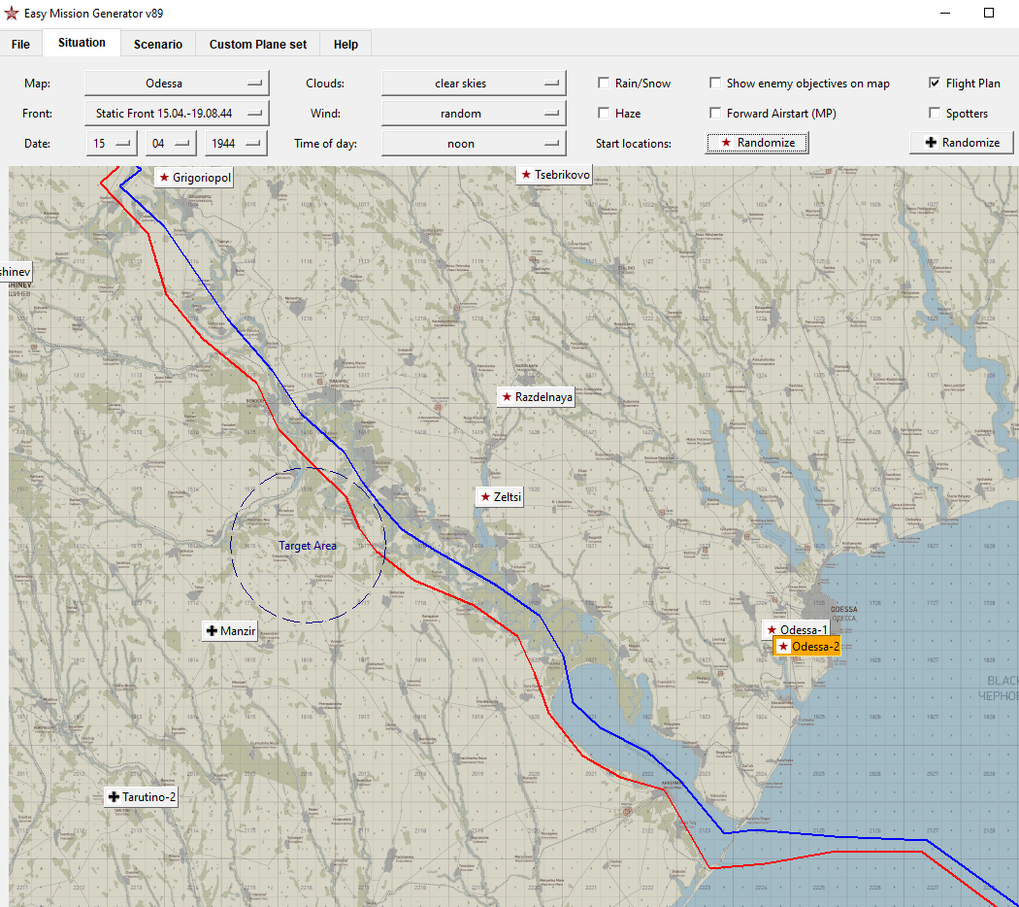
Task: Open the day dropdown showing 15
Action: coord(112,144)
